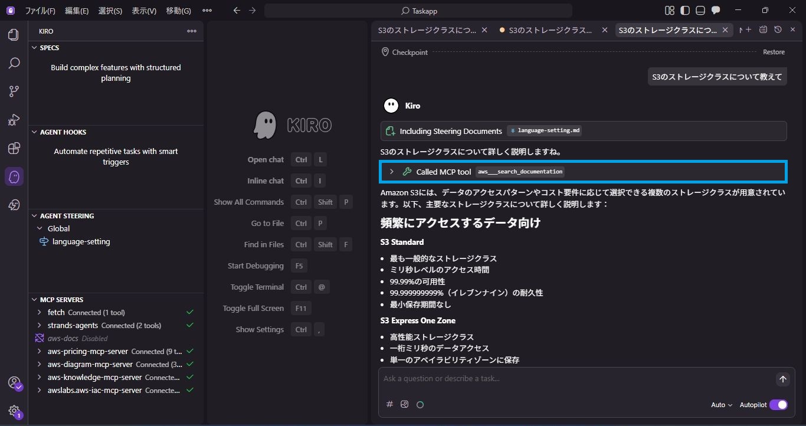Select the Kiro ghost icon in sidebar
Image resolution: width=806 pixels, height=426 pixels.
14,176
